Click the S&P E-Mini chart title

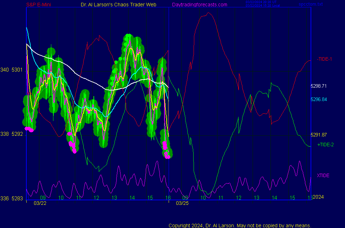pyautogui.click(x=39, y=5)
